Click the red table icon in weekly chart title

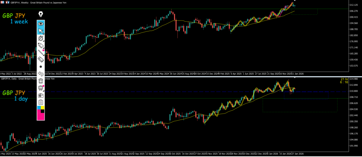pos(2,2)
